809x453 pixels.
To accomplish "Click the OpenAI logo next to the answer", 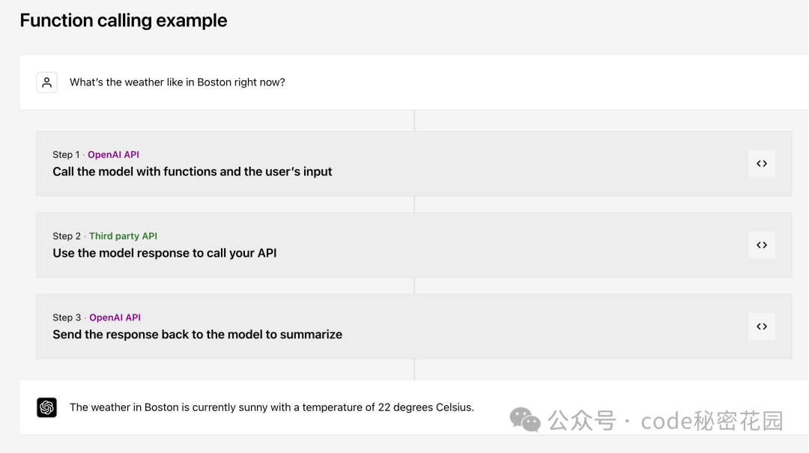I will point(46,407).
